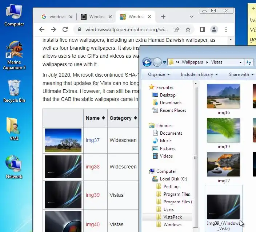The image size is (256, 232).
Task: Open the img39 link in the wiki table
Action: (93, 195)
